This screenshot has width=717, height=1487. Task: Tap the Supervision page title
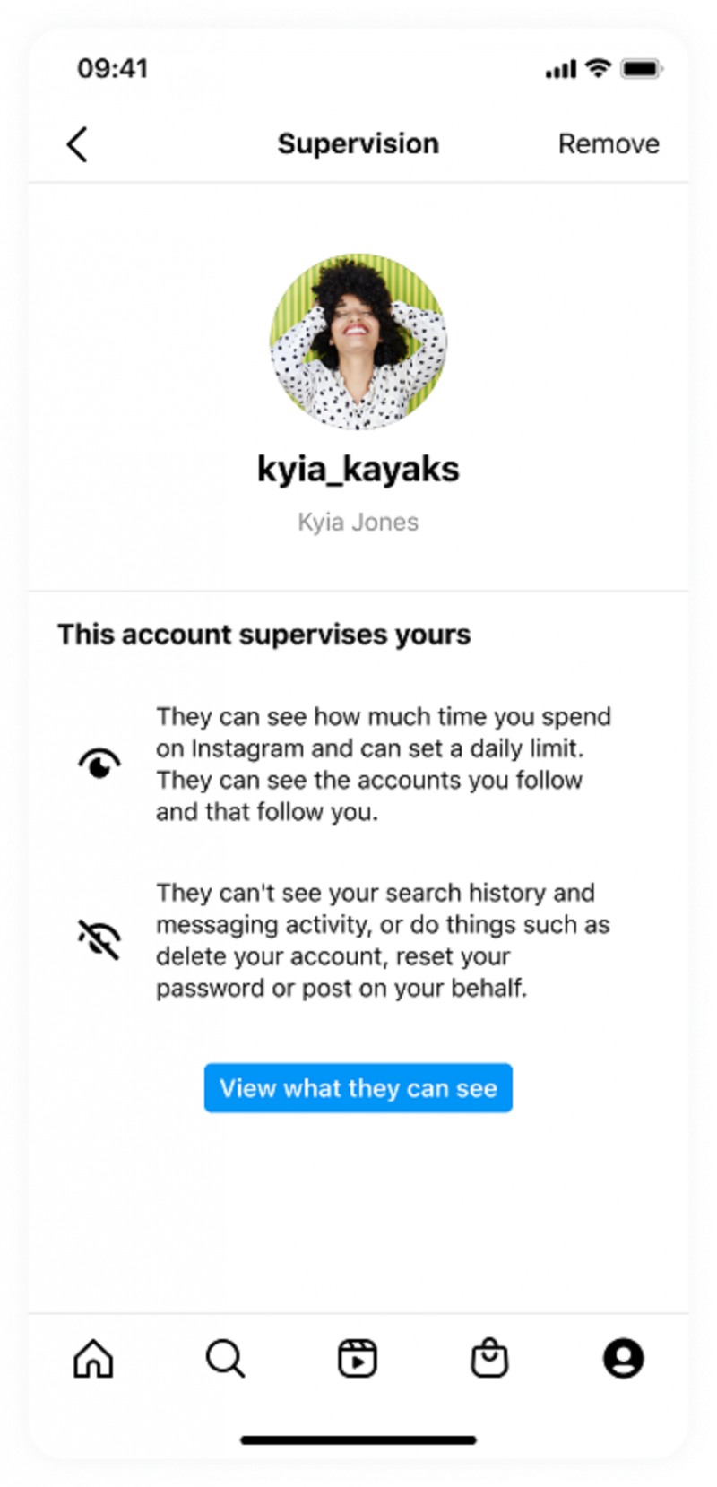click(x=358, y=144)
